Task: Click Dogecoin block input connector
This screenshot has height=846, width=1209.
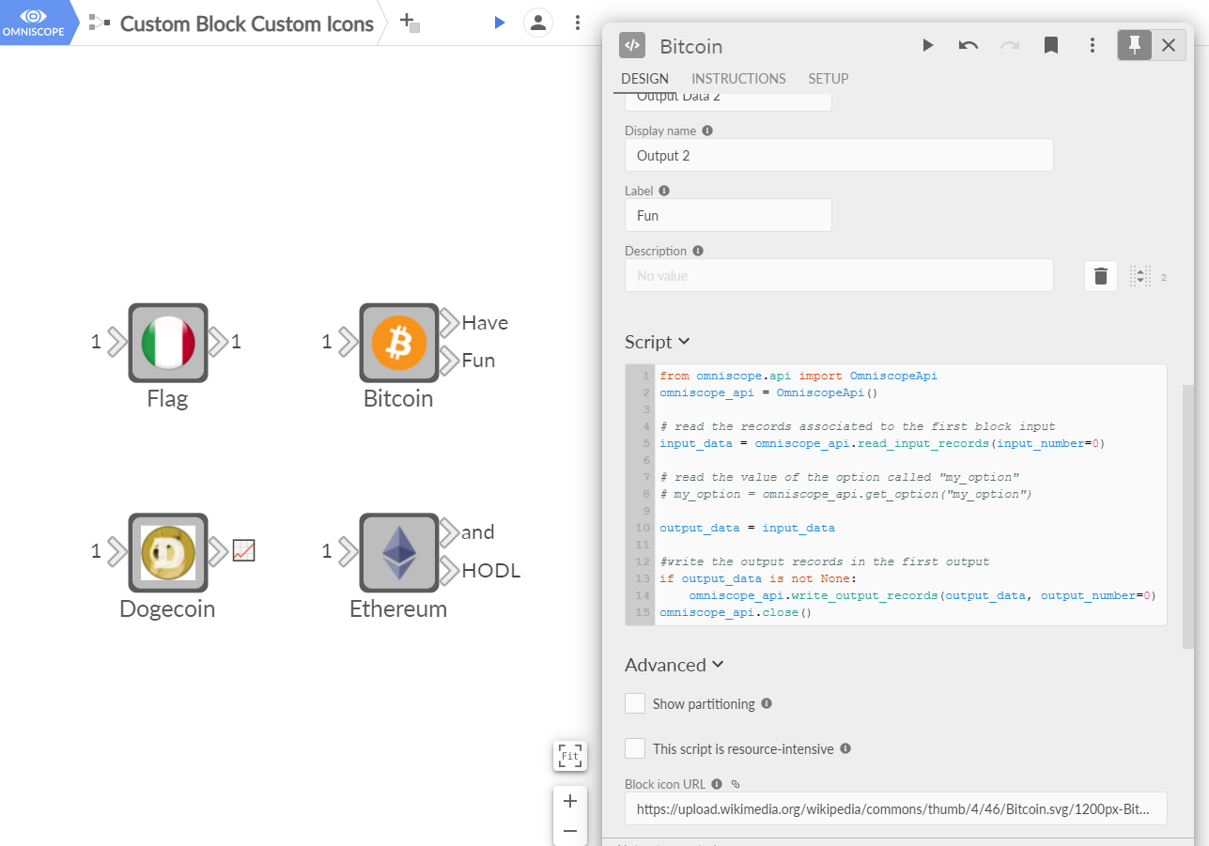Action: pos(116,552)
